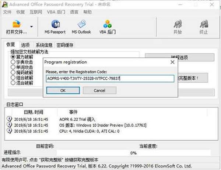Open the 文件 menu
This screenshot has width=221, height=170.
tap(7, 12)
